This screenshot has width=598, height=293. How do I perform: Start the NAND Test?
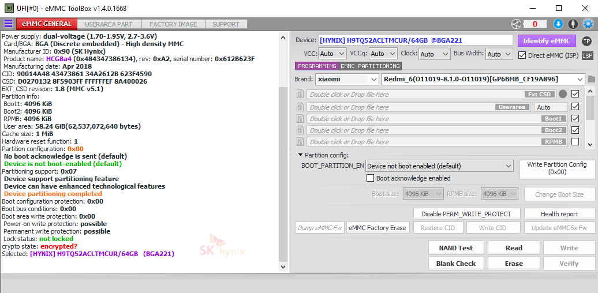click(x=456, y=248)
